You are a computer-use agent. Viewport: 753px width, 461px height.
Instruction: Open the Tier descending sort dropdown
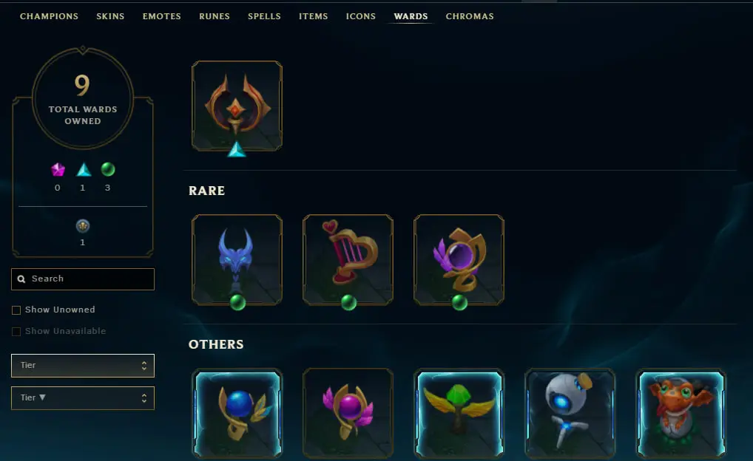83,398
